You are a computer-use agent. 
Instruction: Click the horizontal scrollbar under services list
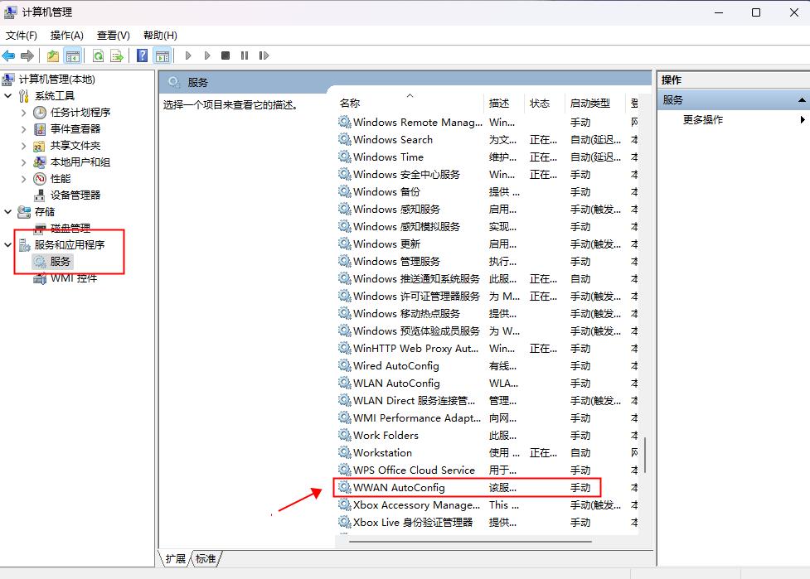pos(470,542)
